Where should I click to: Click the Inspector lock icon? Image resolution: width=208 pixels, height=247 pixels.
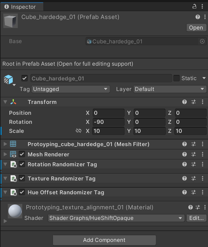[194, 6]
